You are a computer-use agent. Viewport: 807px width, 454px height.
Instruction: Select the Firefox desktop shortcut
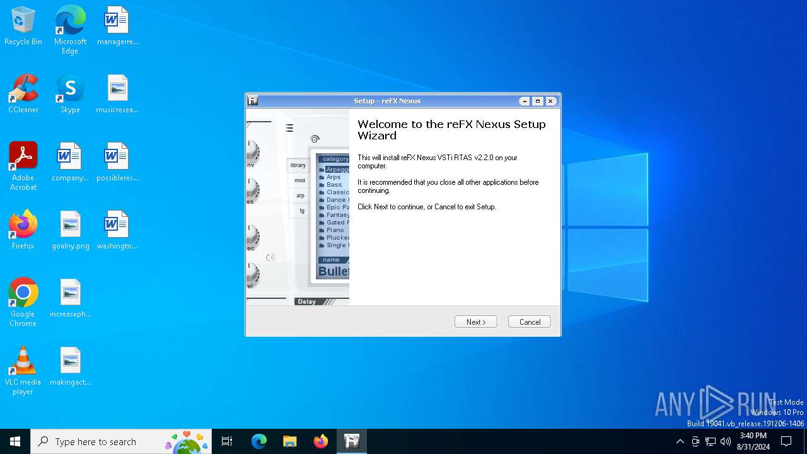tap(23, 231)
